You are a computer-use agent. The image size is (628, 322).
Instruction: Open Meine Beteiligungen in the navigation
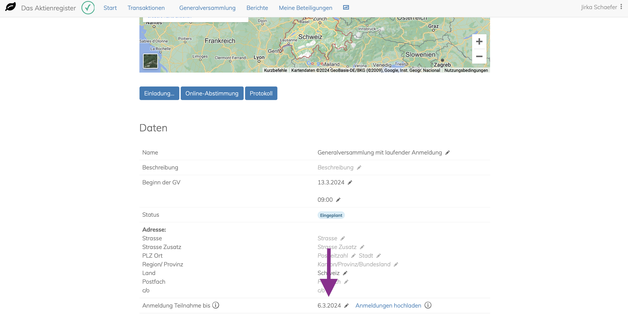[305, 8]
